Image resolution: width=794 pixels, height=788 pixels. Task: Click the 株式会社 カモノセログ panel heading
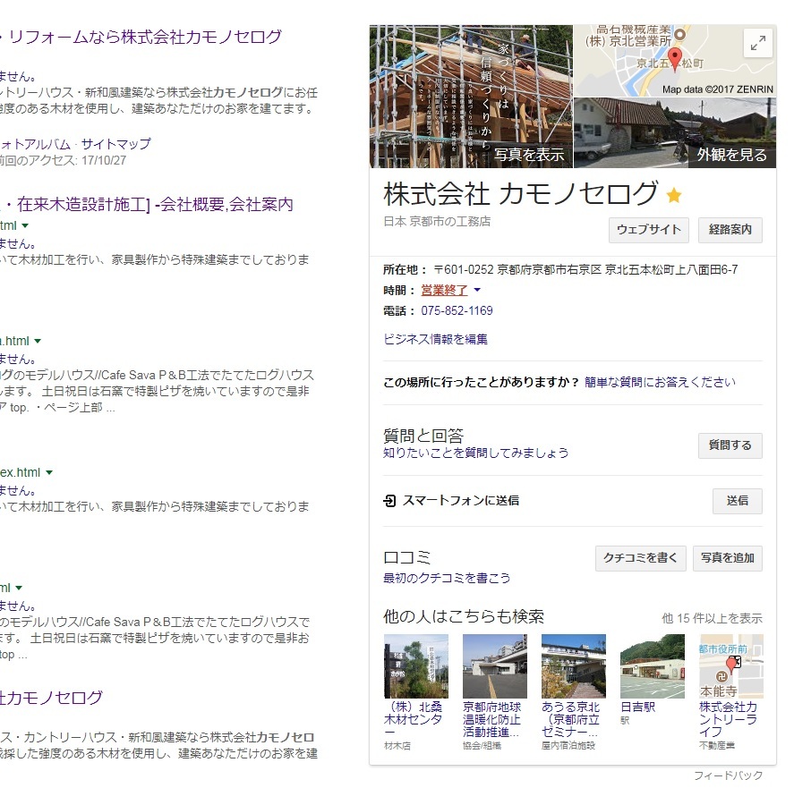(521, 194)
